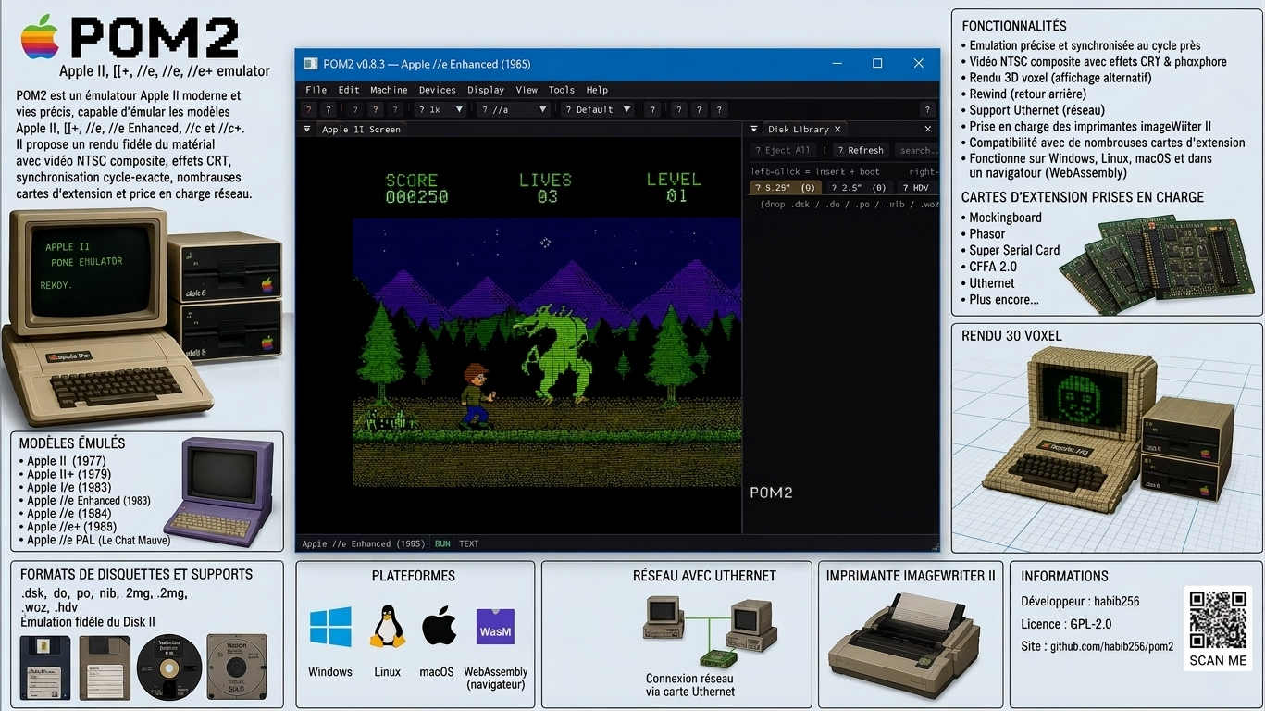
Task: Click the white ? icon beside the red ? icon
Action: coord(328,109)
